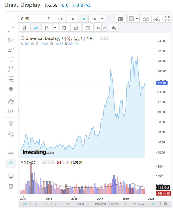This screenshot has height=208, width=173.
Task: Add an alert with bell icon
Action: tap(114, 28)
